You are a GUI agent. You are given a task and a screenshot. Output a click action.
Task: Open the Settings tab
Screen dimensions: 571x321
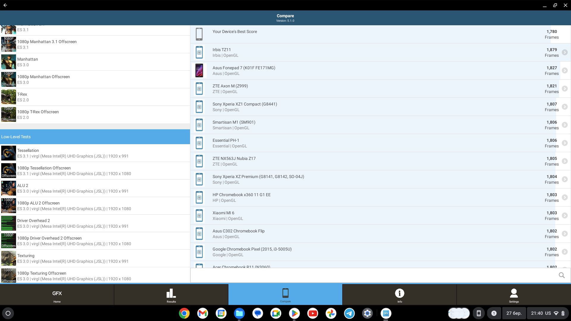click(514, 295)
